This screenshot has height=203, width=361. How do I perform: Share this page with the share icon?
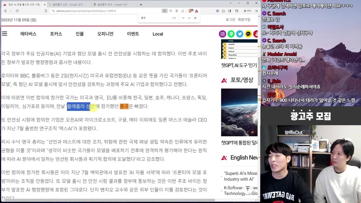(x=183, y=11)
